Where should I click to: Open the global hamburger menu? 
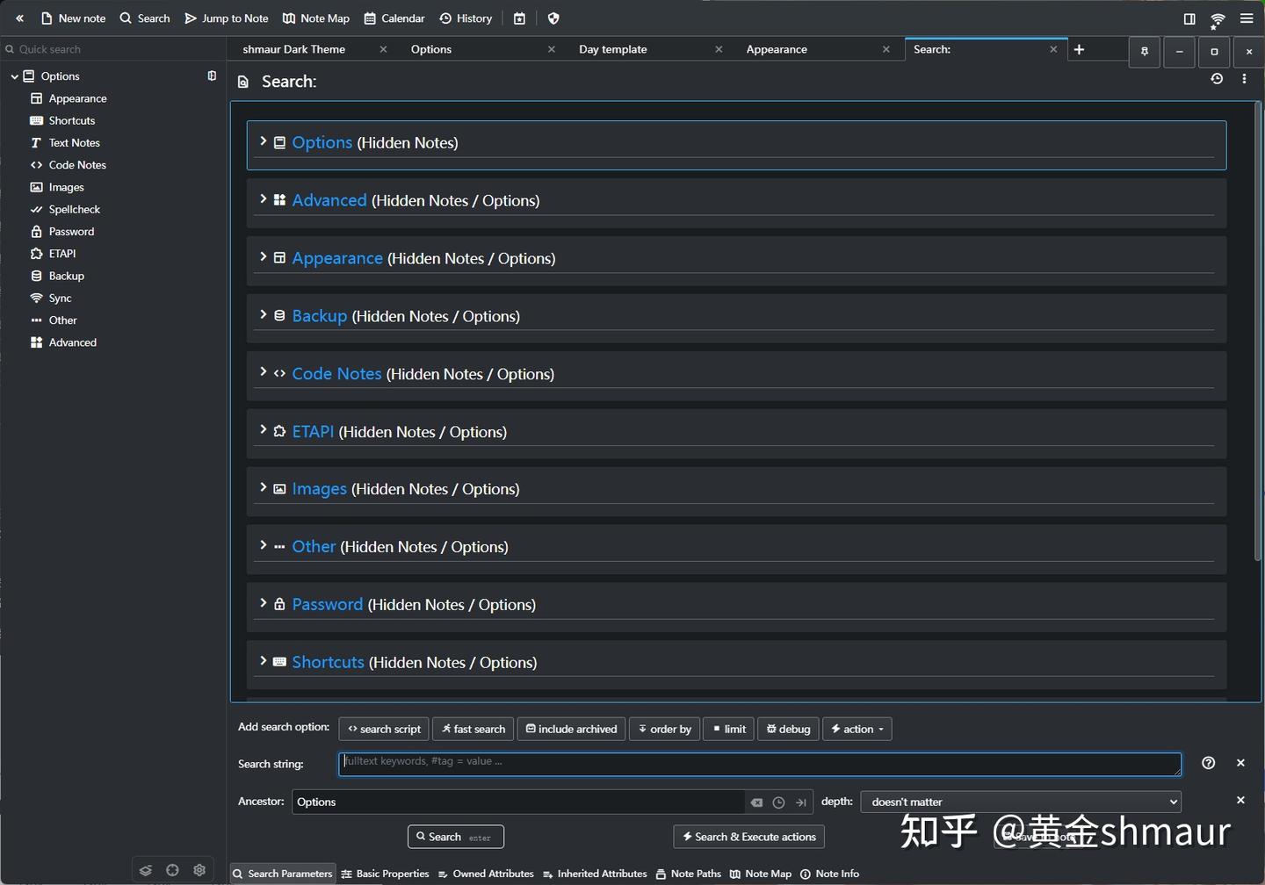pyautogui.click(x=1247, y=18)
